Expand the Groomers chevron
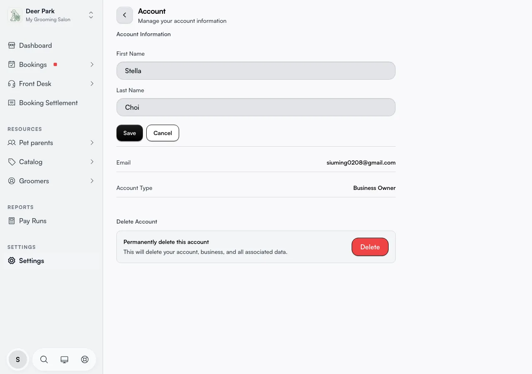 click(x=92, y=181)
